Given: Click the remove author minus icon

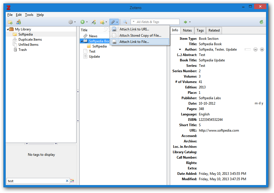Looking at the screenshot, I should (256, 49).
